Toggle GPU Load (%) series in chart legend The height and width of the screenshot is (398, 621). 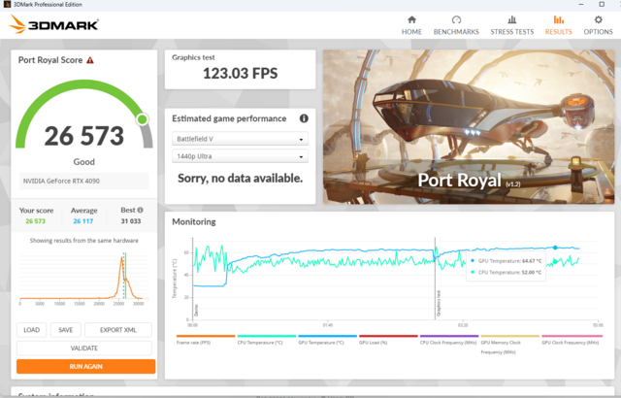[374, 343]
